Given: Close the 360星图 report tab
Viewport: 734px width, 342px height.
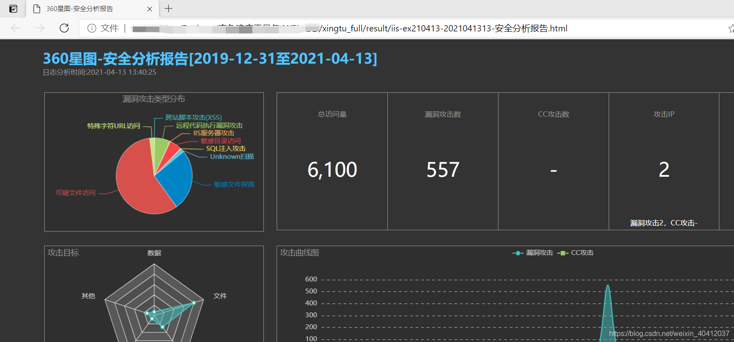Looking at the screenshot, I should pyautogui.click(x=150, y=9).
